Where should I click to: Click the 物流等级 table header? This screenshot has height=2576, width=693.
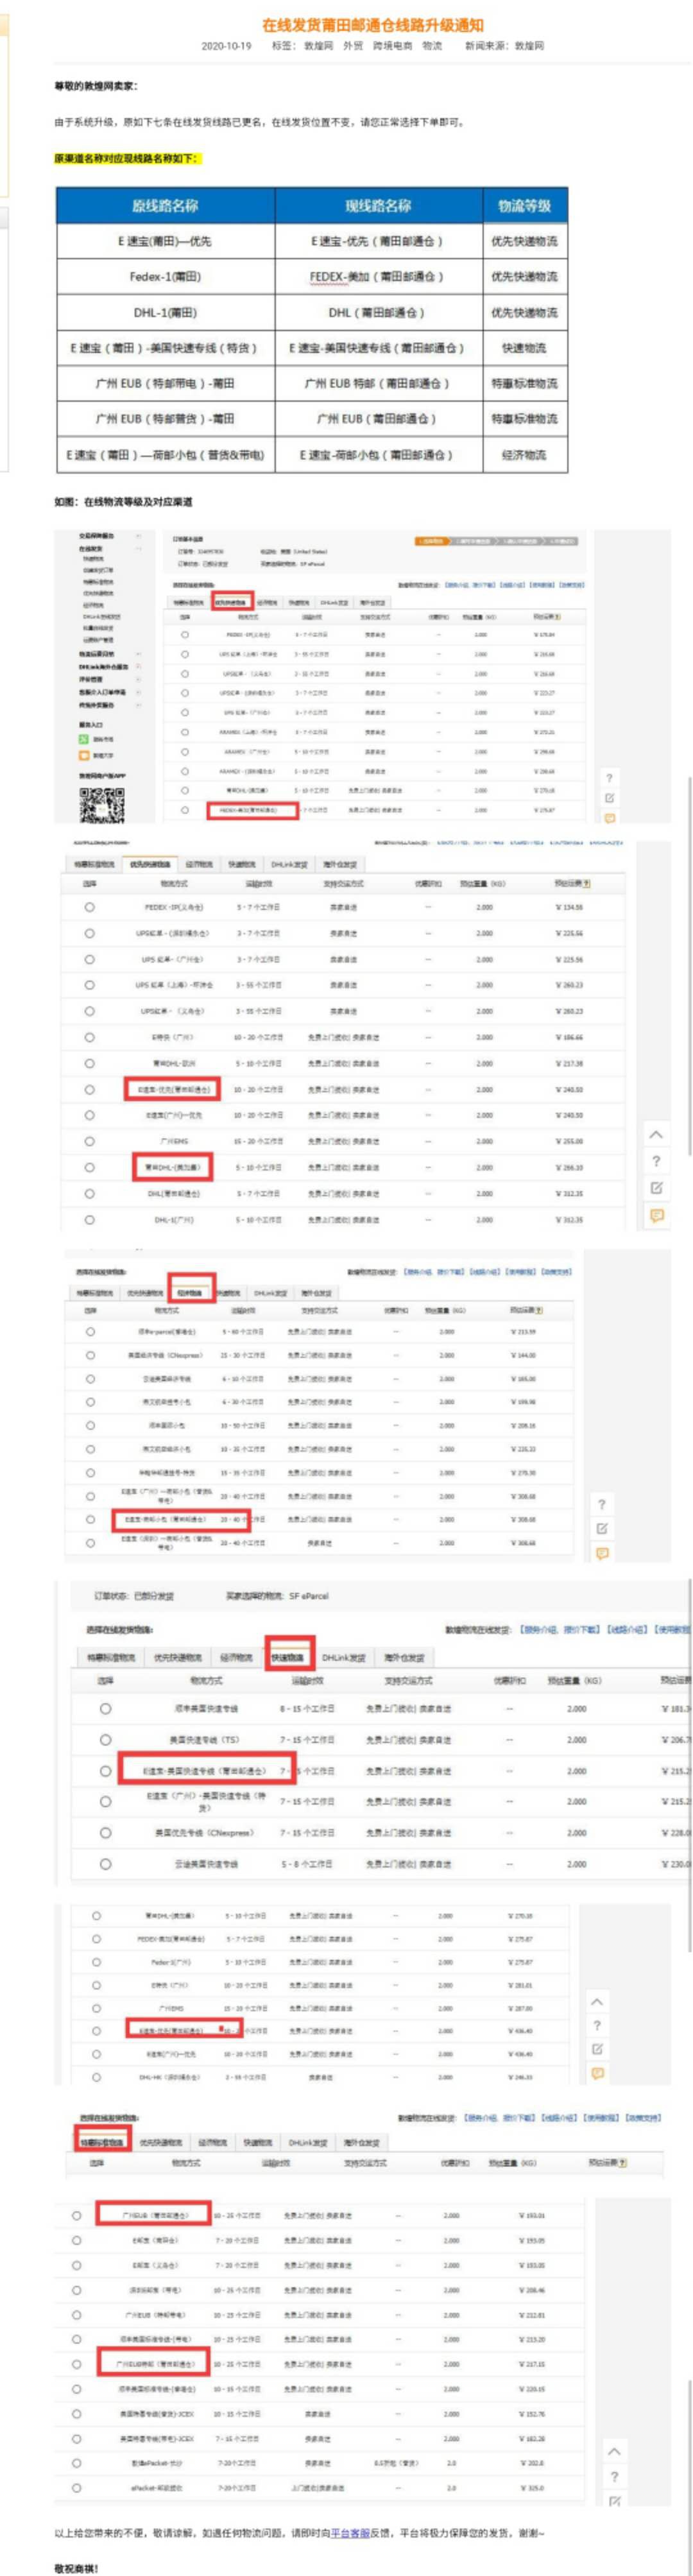pos(525,205)
